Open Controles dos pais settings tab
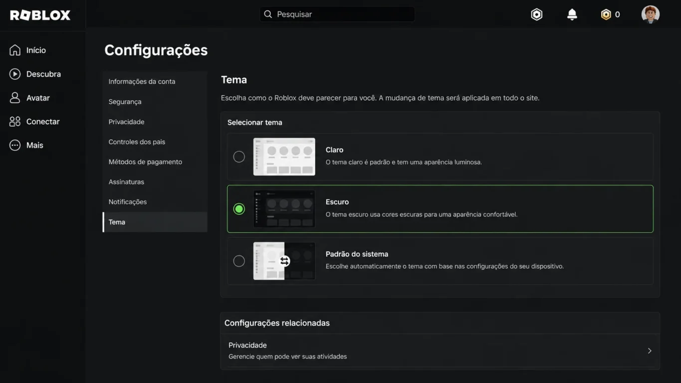This screenshot has height=383, width=681. [155, 142]
